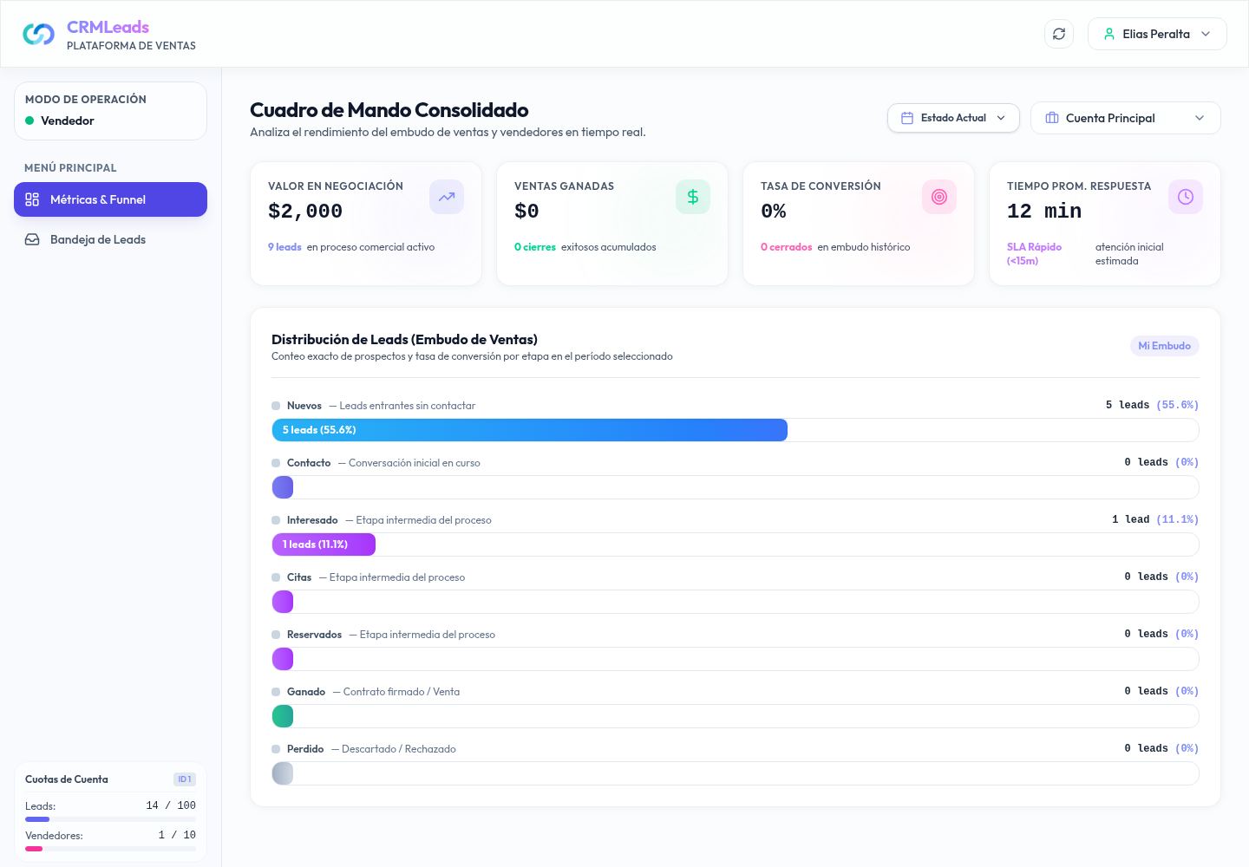The image size is (1249, 867).
Task: Open Bandeja de Leads menu item
Action: pos(110,239)
